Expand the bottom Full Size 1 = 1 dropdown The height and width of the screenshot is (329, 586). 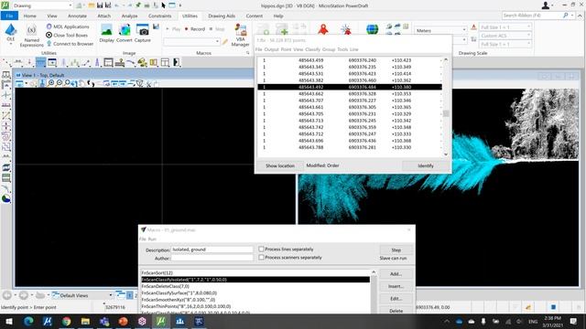[x=529, y=44]
